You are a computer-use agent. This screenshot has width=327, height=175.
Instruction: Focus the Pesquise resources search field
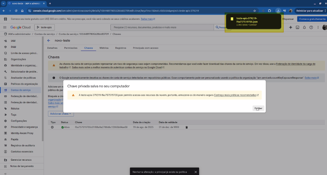(x=162, y=27)
